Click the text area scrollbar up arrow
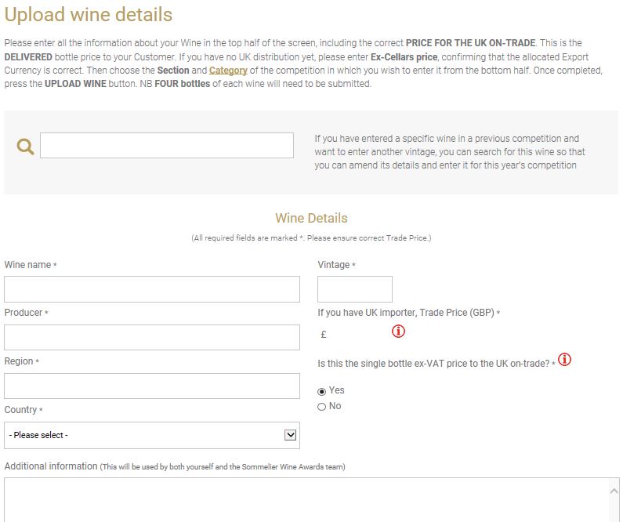The image size is (623, 522). (x=614, y=491)
